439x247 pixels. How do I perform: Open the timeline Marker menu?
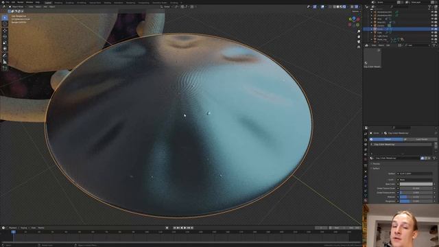pos(41,228)
